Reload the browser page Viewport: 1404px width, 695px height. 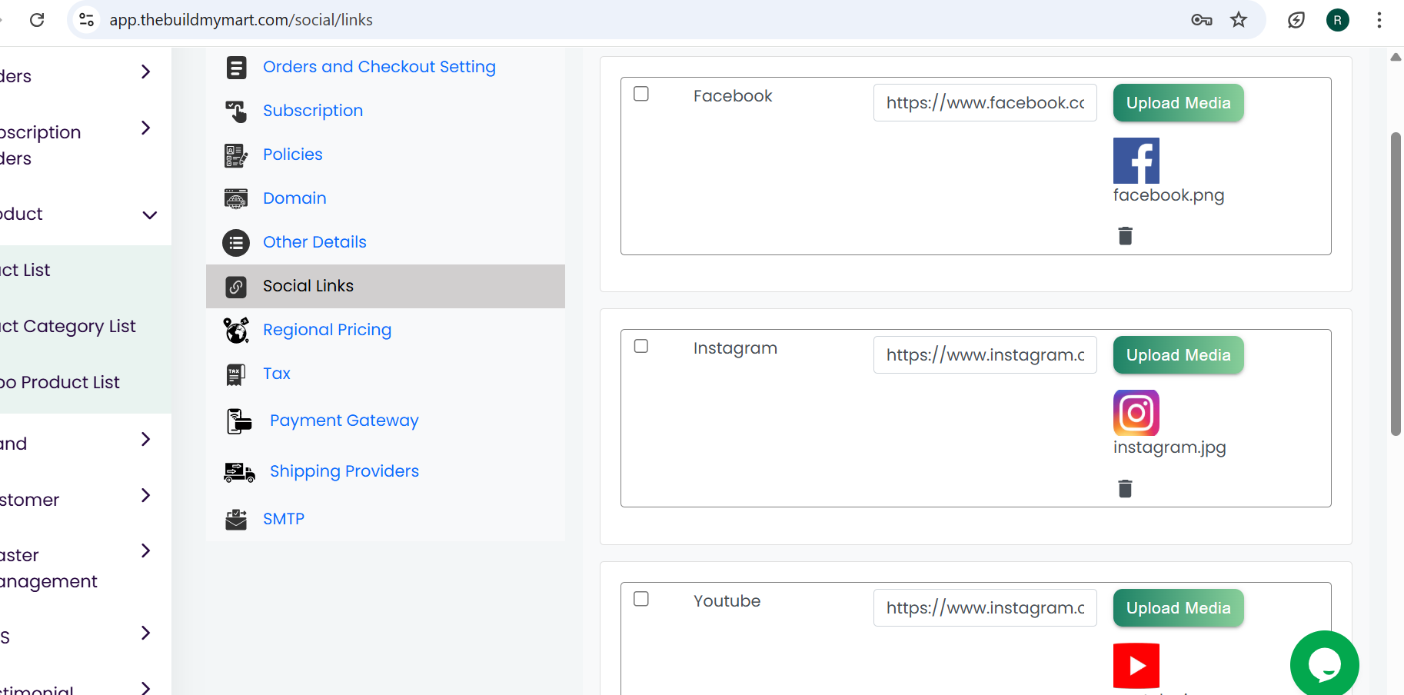tap(37, 20)
